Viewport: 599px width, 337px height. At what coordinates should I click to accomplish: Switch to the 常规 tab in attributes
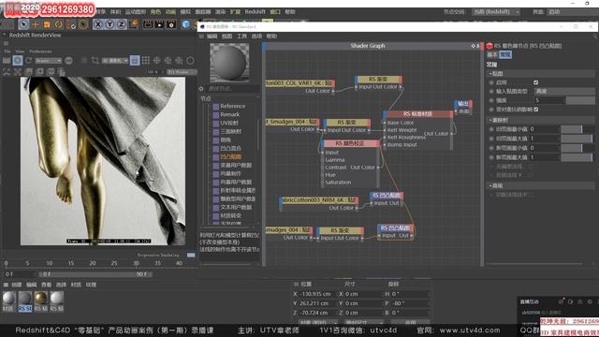pyautogui.click(x=505, y=54)
